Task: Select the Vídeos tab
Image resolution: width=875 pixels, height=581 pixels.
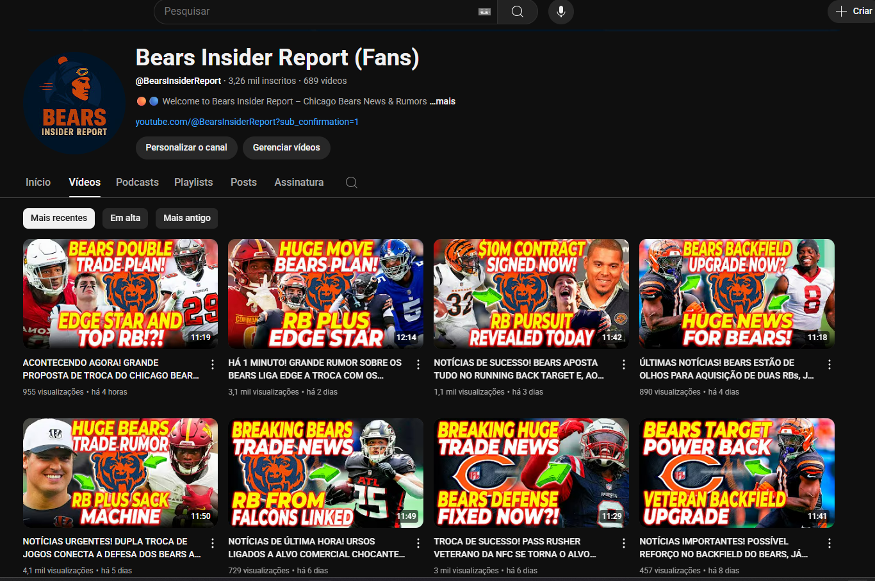Action: [85, 183]
